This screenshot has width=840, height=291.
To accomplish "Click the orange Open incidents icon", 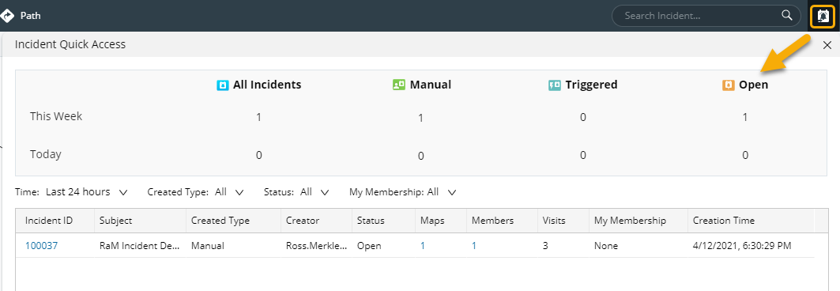I will point(728,85).
